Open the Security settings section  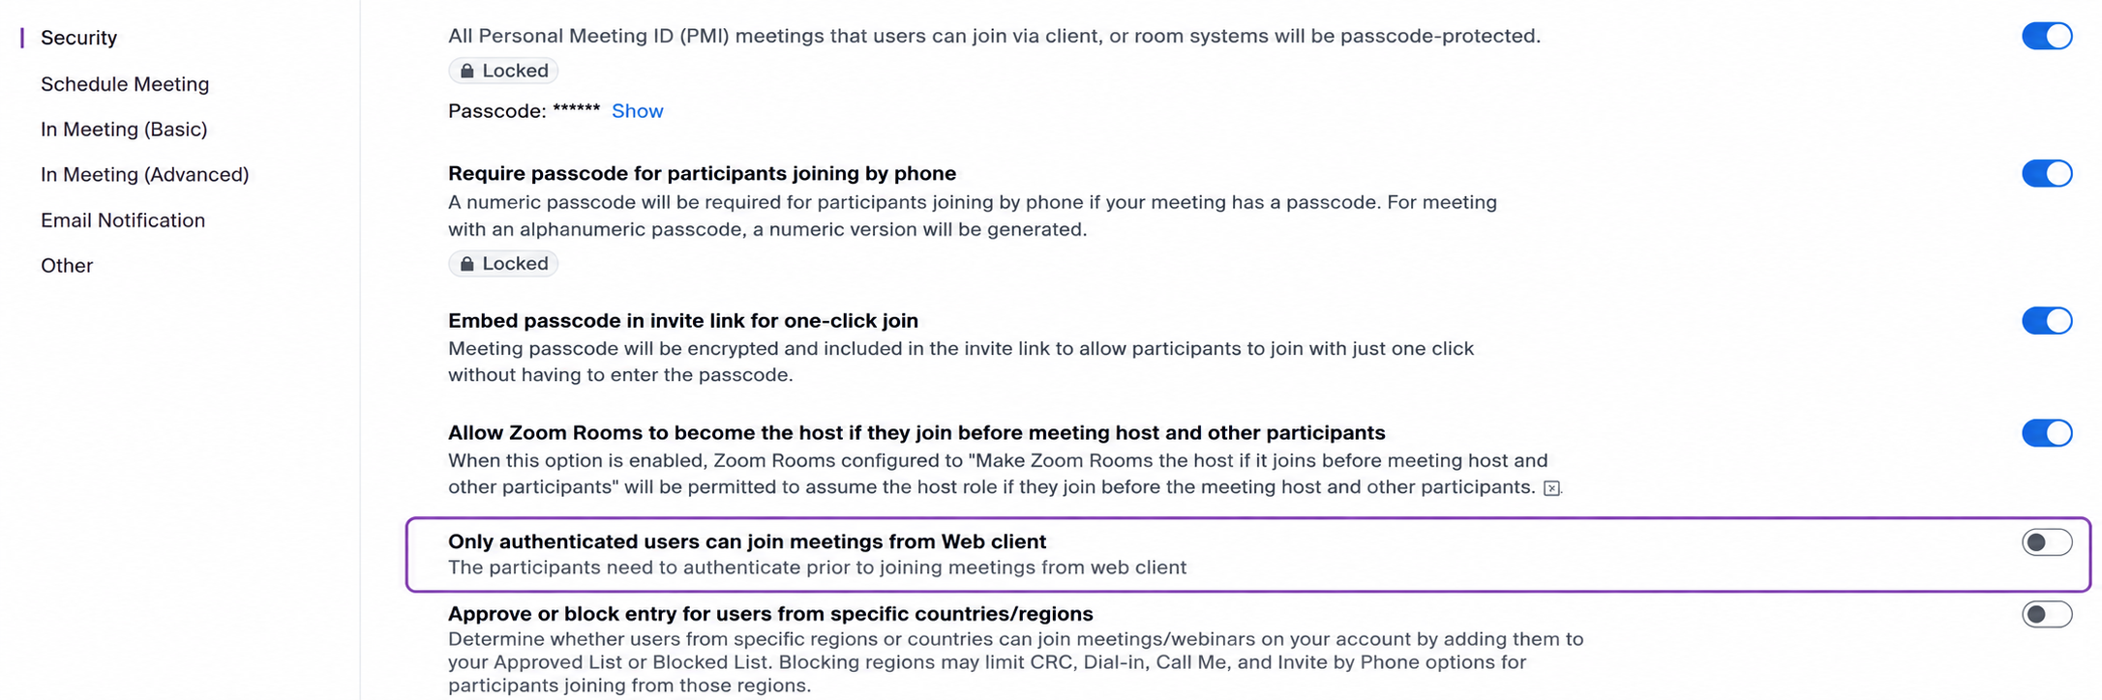[x=78, y=38]
